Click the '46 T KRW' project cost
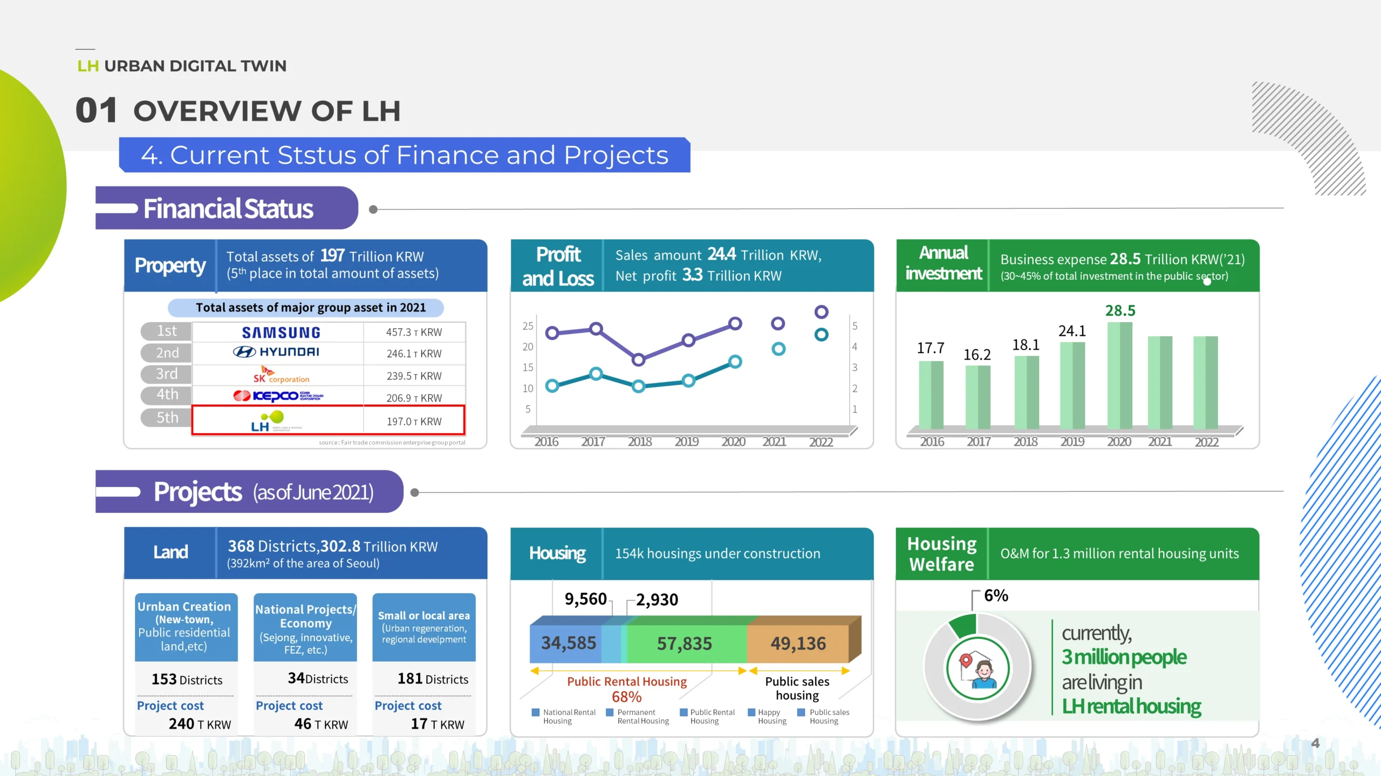1381x776 pixels. [321, 724]
